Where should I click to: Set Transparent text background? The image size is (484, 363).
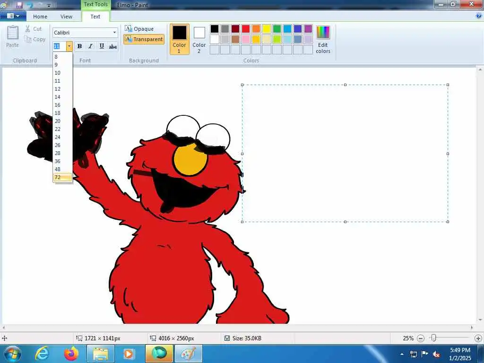click(144, 39)
